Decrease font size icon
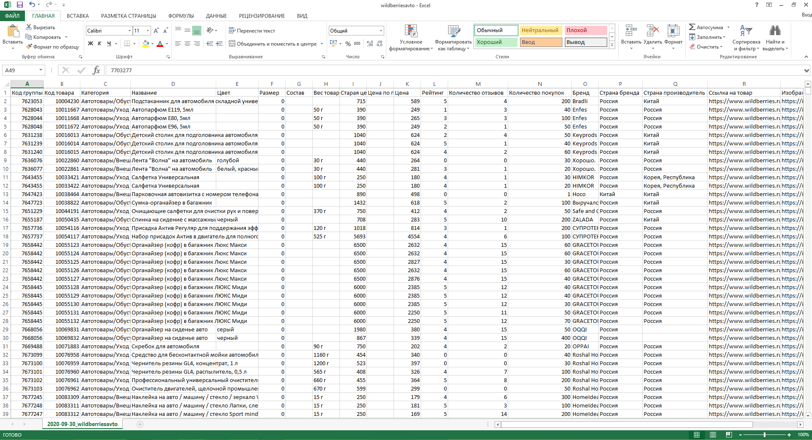 pyautogui.click(x=165, y=31)
